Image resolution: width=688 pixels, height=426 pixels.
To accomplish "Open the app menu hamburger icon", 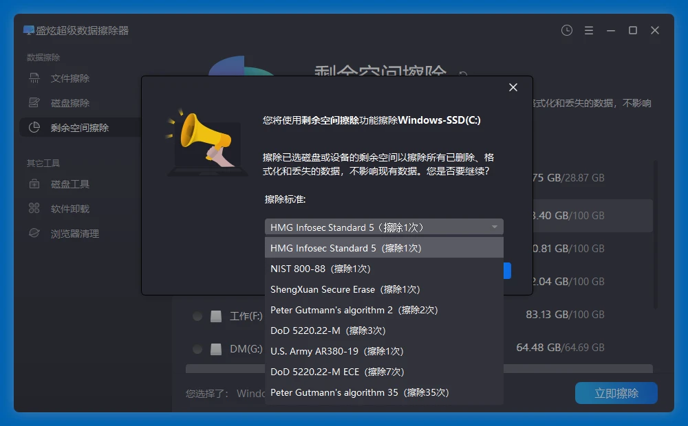I will (x=588, y=30).
